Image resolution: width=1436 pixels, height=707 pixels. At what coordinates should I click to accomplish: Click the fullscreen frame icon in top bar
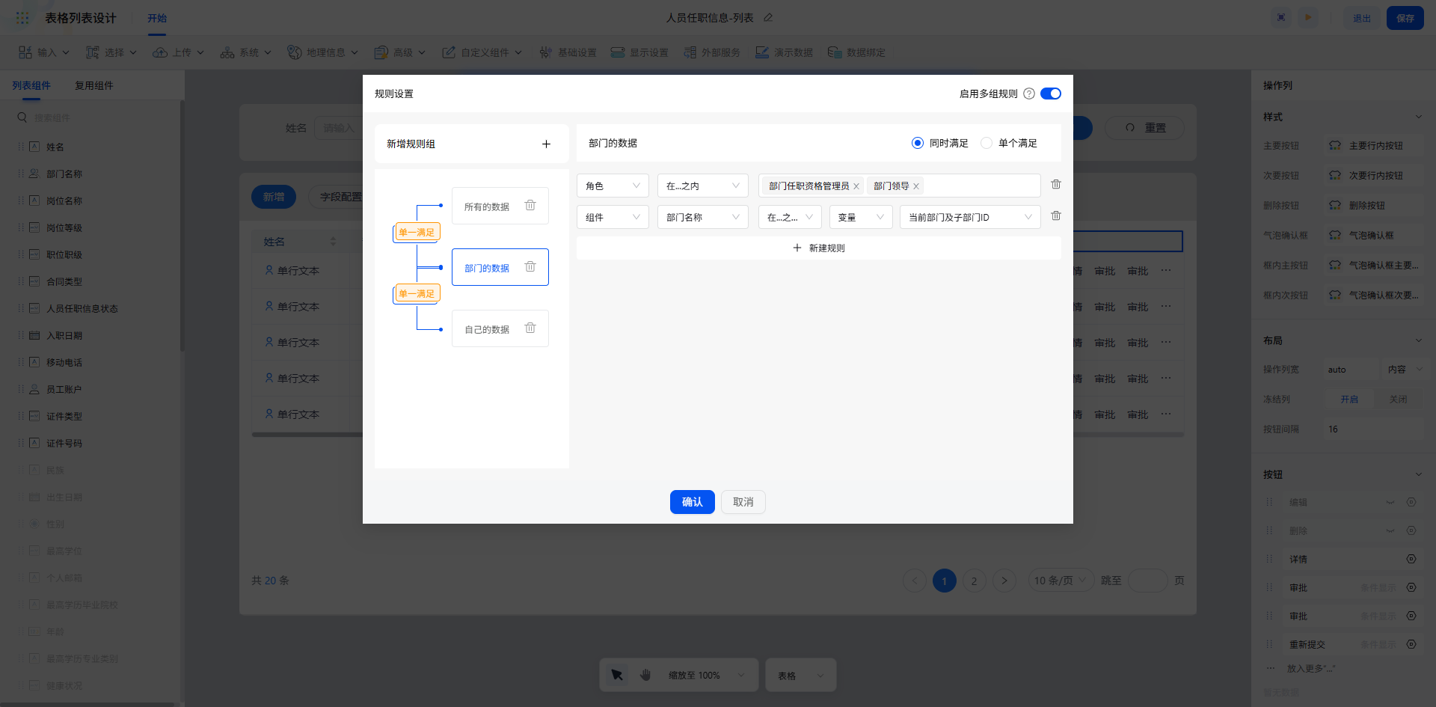[1281, 17]
